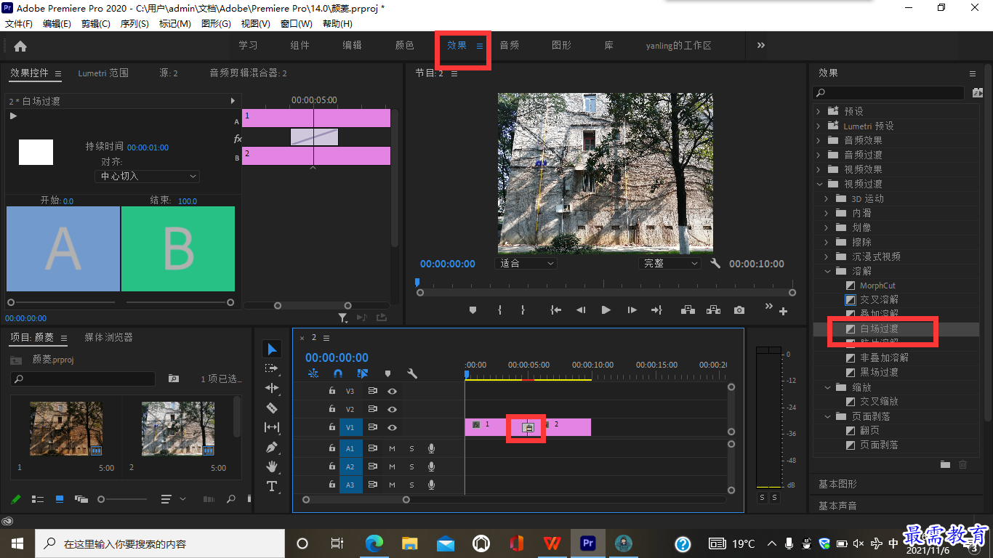Screen dimensions: 993x558
Task: Expand the 3D 运动 folder
Action: tap(827, 198)
